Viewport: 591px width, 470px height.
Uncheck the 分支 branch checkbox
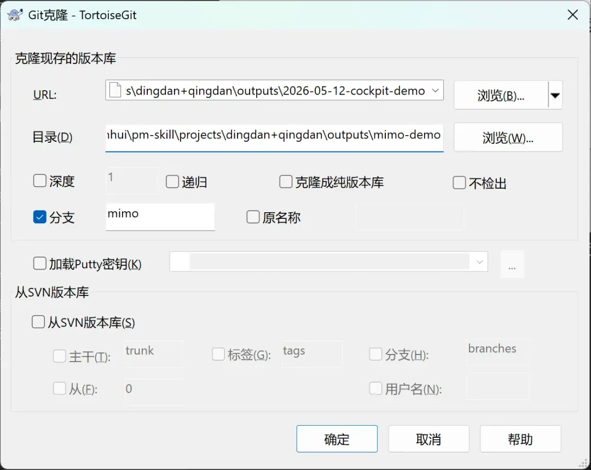(39, 217)
